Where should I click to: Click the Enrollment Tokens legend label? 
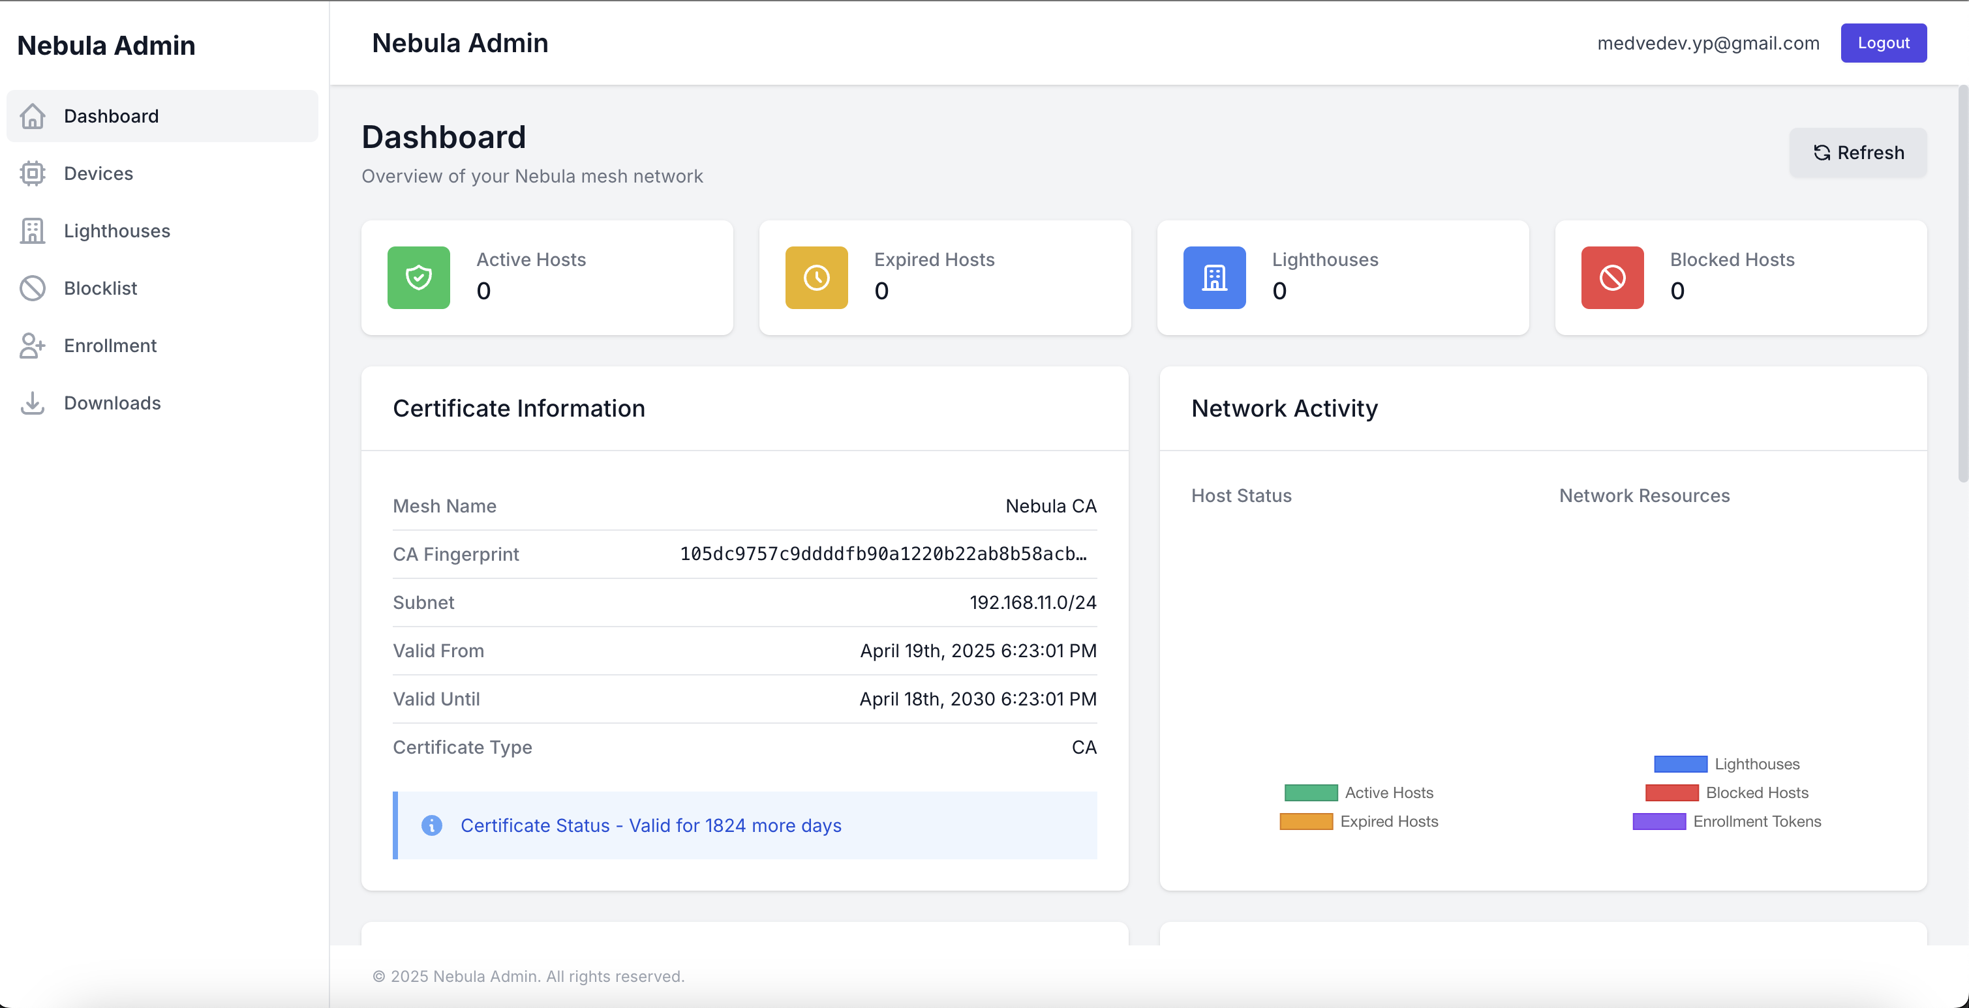point(1756,822)
